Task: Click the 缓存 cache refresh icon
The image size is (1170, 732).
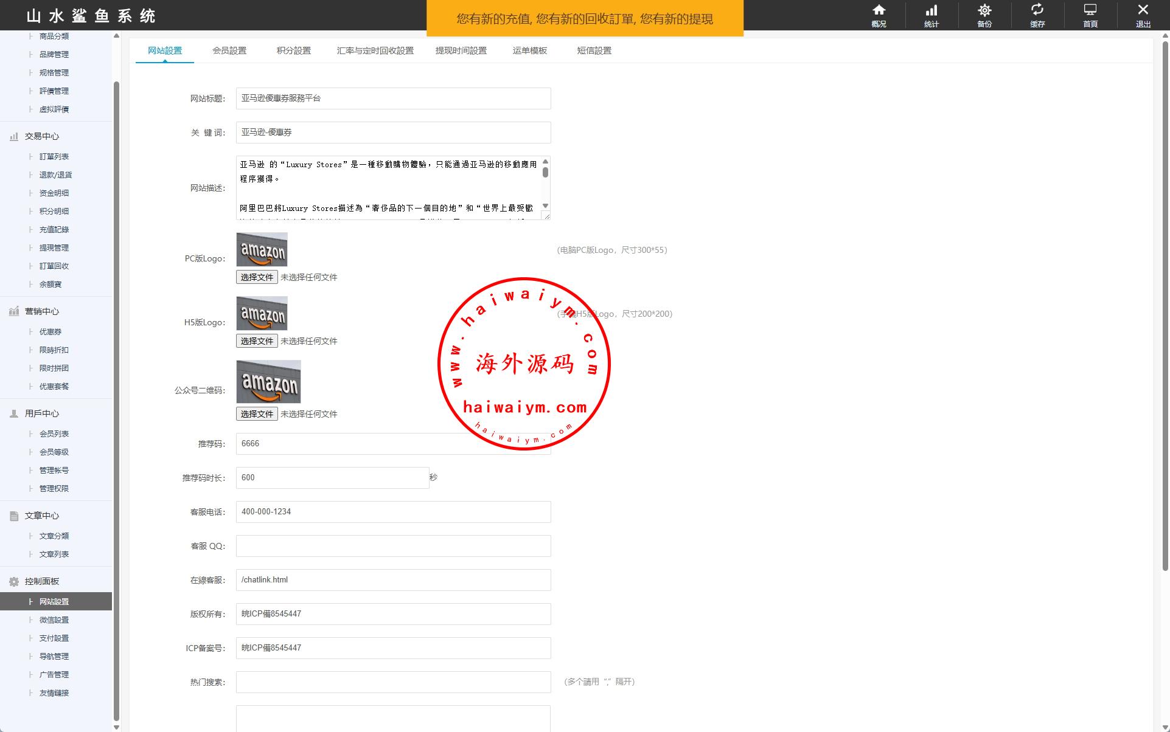Action: [1037, 10]
